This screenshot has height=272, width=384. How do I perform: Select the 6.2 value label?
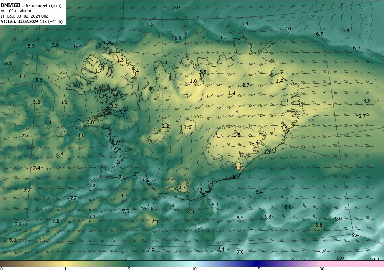pos(78,46)
